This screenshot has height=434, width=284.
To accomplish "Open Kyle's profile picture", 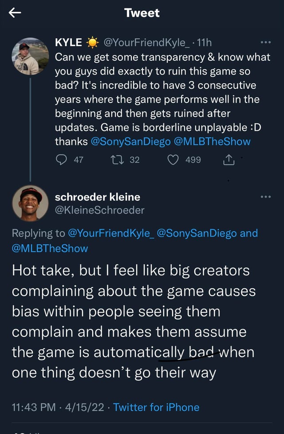I will (30, 55).
